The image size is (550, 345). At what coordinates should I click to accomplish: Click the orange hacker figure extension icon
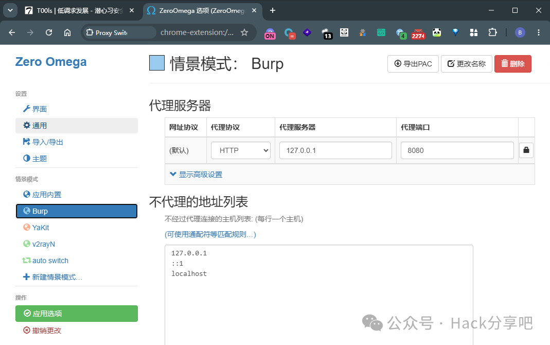pos(363,32)
